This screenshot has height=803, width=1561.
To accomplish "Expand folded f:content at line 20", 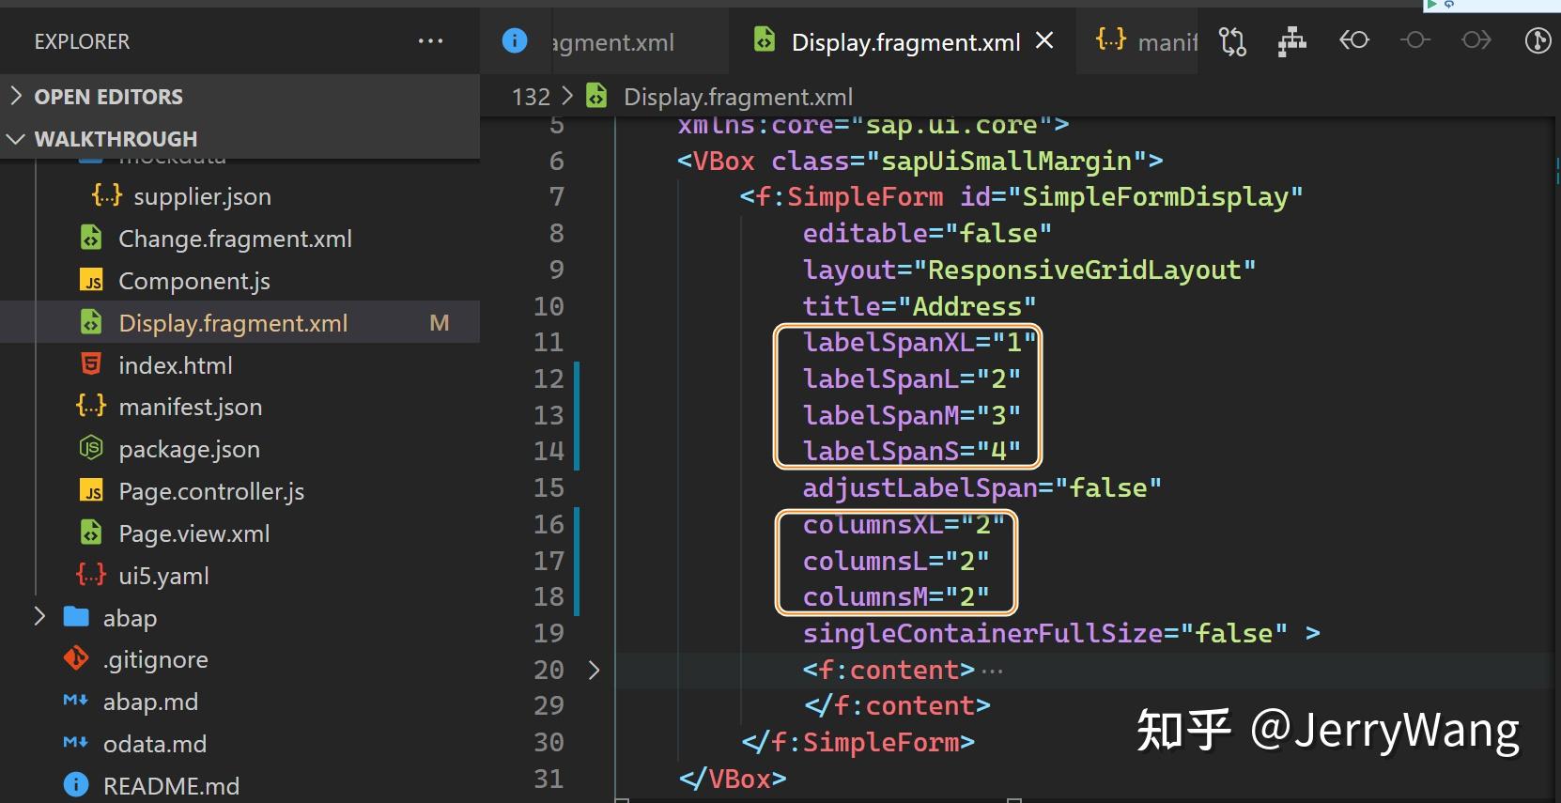I will tap(594, 670).
